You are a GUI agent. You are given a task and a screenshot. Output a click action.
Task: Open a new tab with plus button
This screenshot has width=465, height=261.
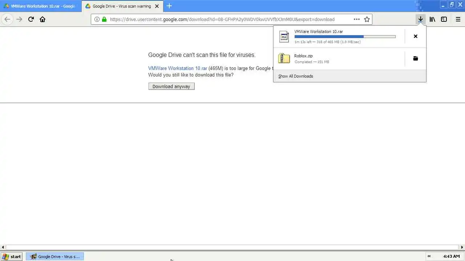point(169,6)
